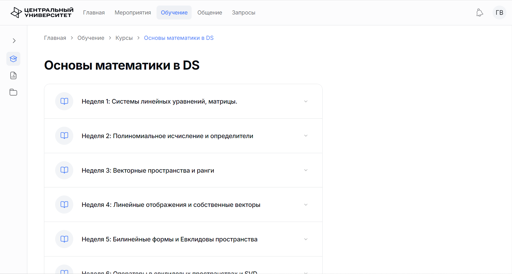Expand Неделя 4: Линейные отображения
Screen dimensions: 512x274
(x=306, y=205)
